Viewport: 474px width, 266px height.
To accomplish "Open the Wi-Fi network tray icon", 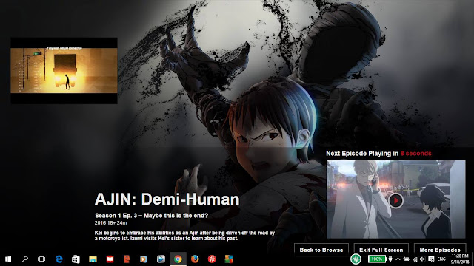I will [x=415, y=259].
